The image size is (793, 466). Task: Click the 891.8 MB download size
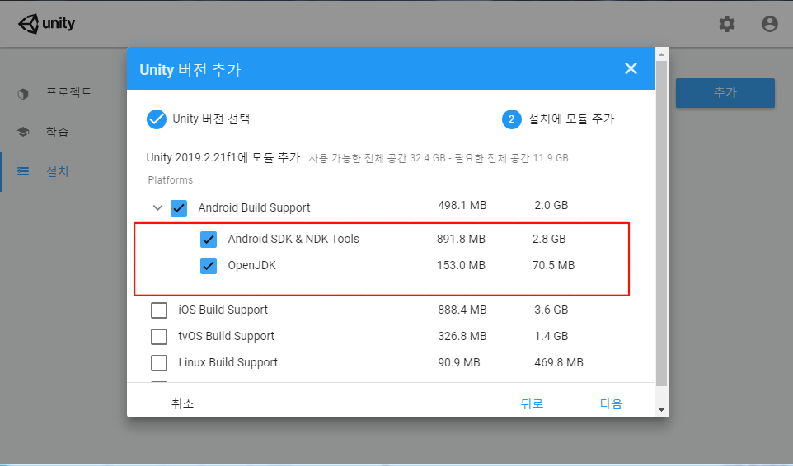click(x=462, y=239)
